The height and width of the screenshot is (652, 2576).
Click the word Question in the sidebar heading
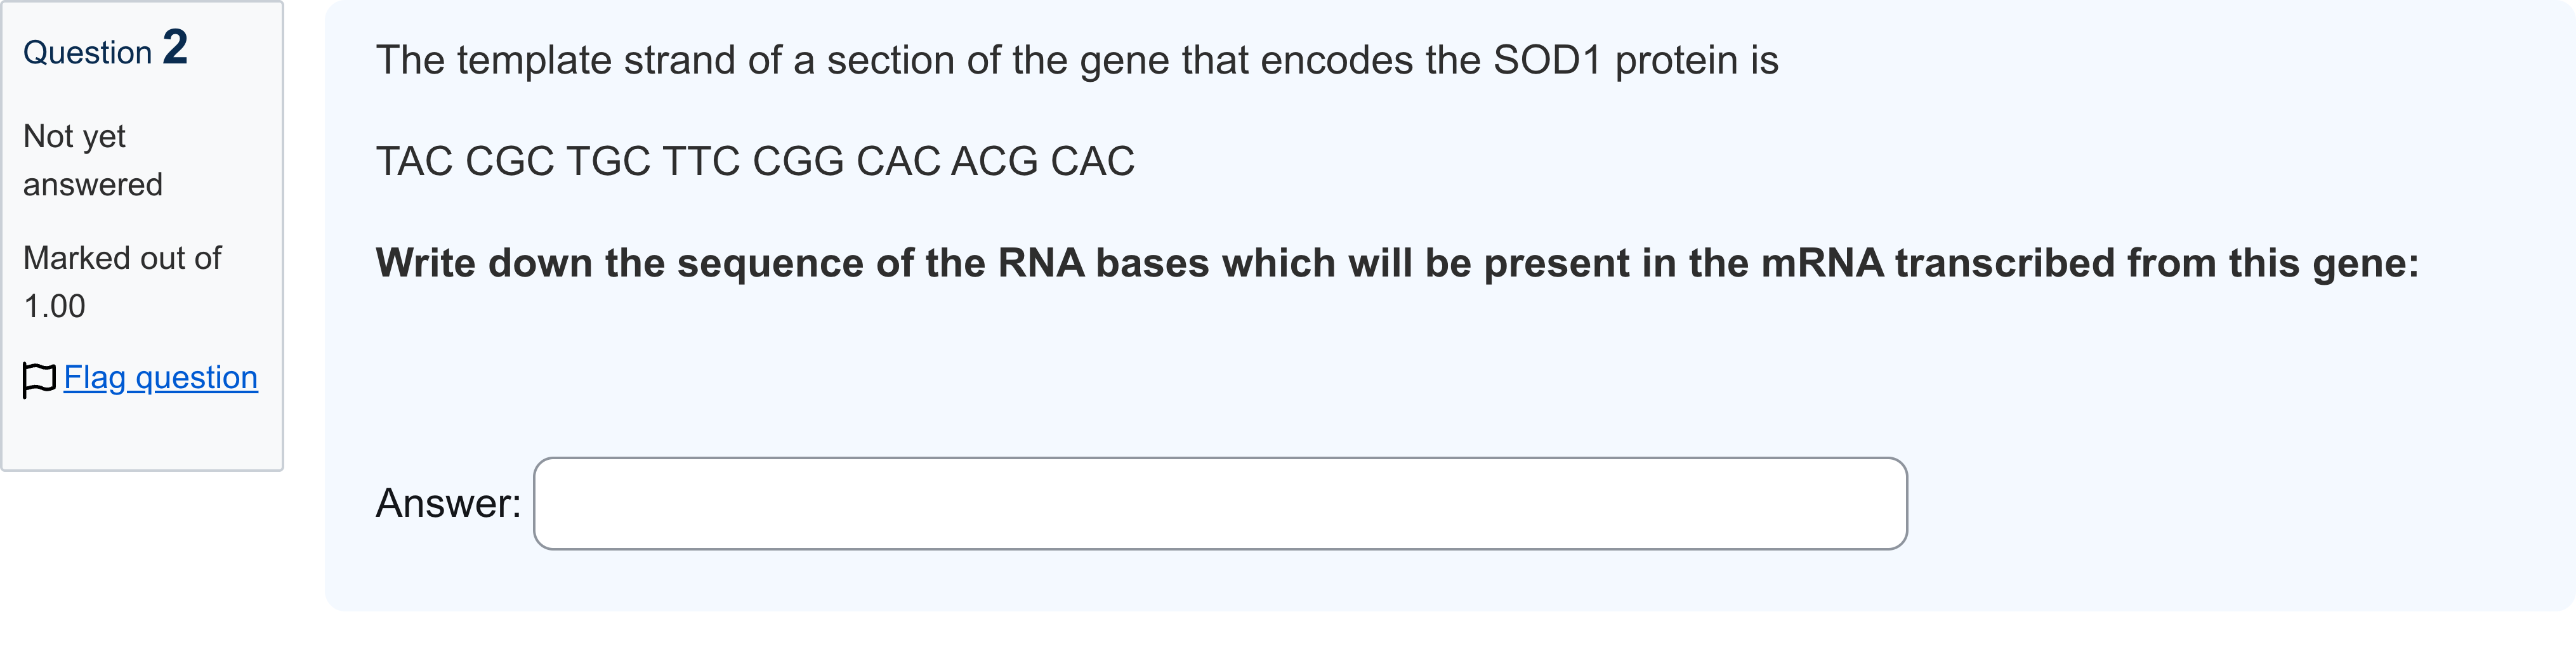point(87,53)
